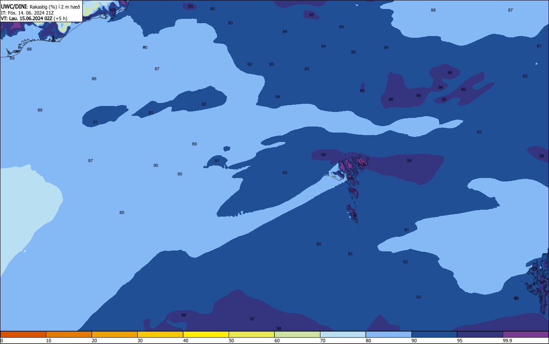
Task: Select the 90–95 dark blue legend swatch
Action: [434, 334]
